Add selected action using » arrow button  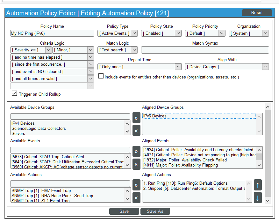click(x=136, y=185)
